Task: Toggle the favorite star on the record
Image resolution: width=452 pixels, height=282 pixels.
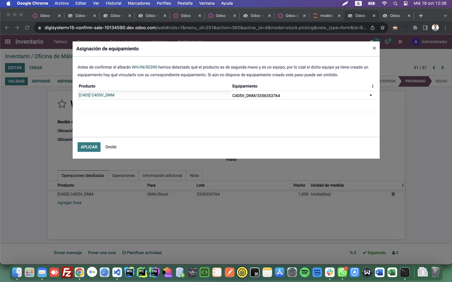Action: pyautogui.click(x=62, y=104)
